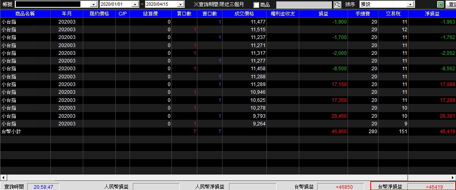Screen dimensions: 456x190
Task: Click the net loss value -2,062
Action: [448, 53]
